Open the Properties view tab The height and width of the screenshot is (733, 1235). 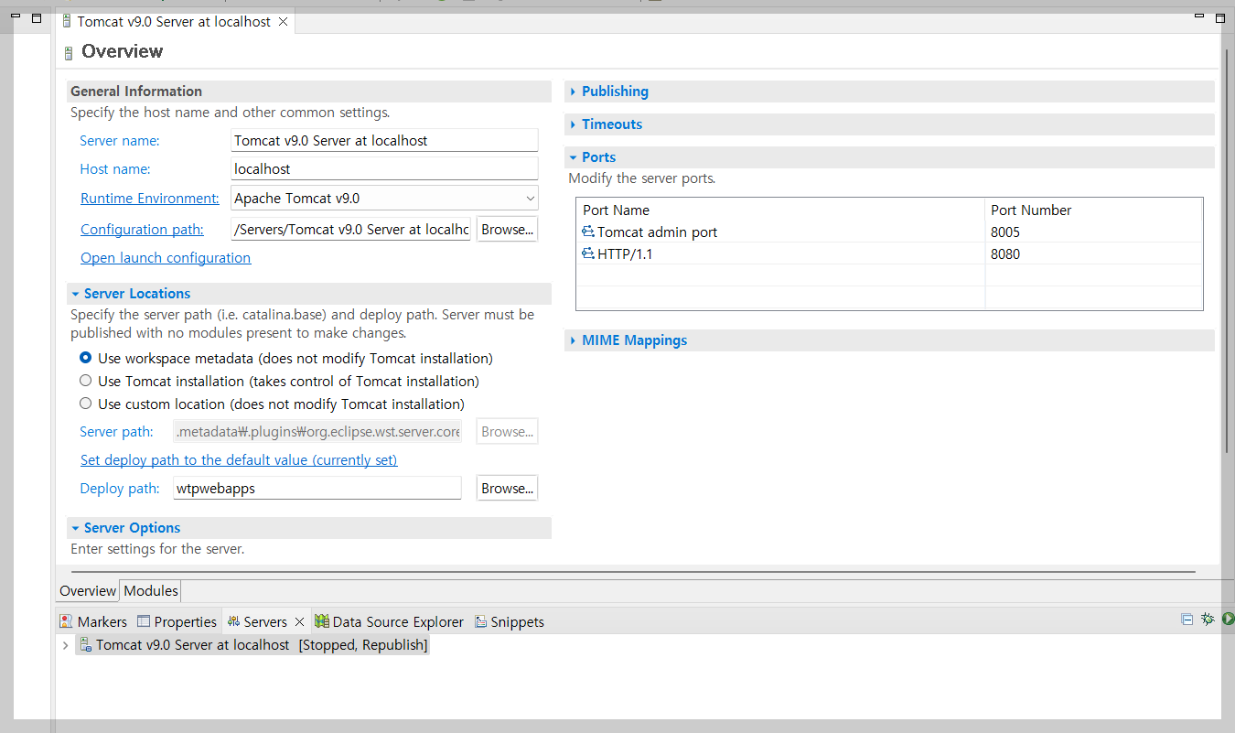[177, 621]
